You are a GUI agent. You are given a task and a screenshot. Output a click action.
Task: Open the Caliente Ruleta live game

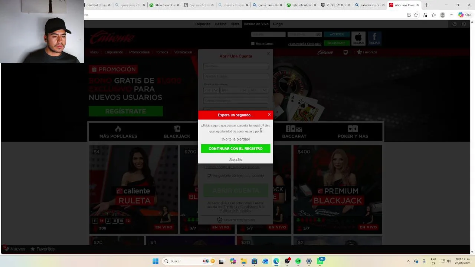tap(134, 189)
